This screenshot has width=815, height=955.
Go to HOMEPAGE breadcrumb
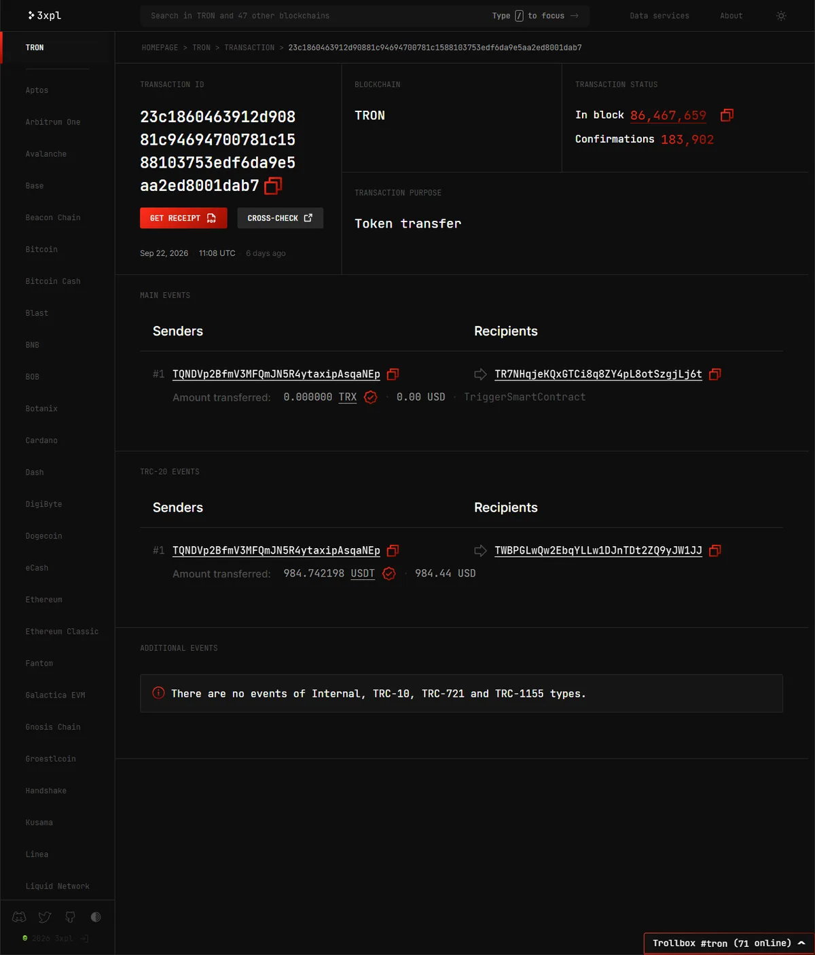(160, 48)
